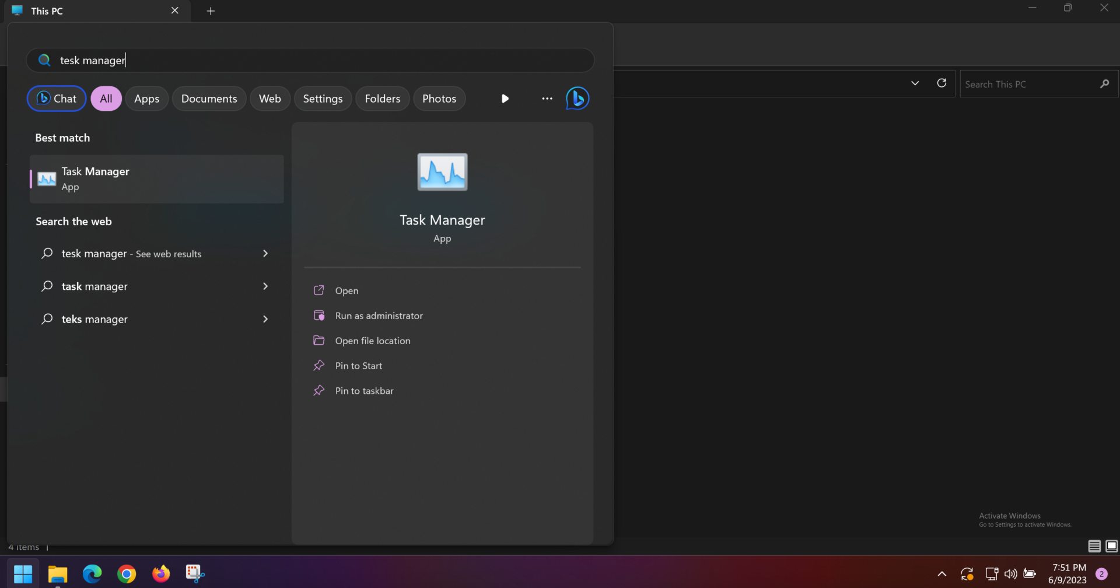Switch to the Documents search filter
Screen dimensions: 1120x588
(209, 99)
